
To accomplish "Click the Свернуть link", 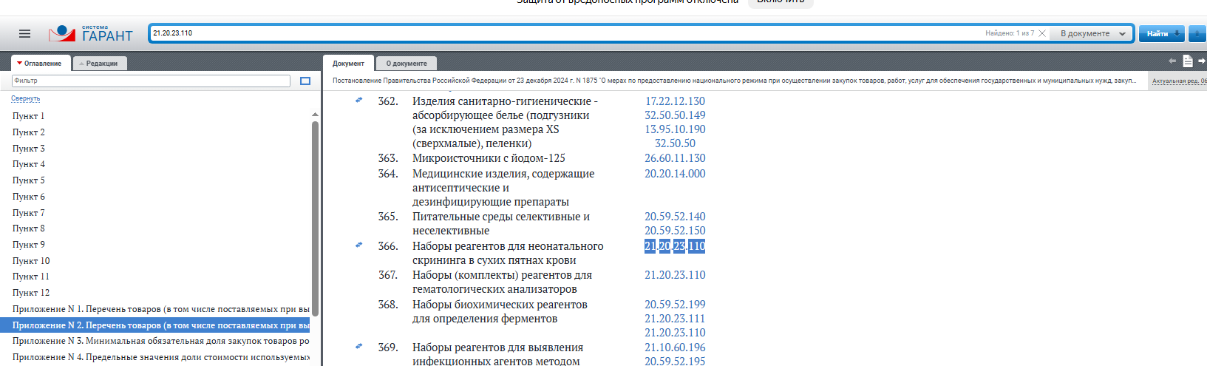I will (x=26, y=98).
